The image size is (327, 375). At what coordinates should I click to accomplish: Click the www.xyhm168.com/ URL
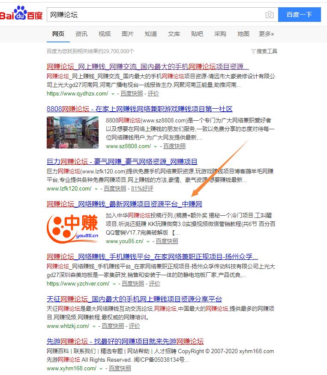pyautogui.click(x=72, y=368)
